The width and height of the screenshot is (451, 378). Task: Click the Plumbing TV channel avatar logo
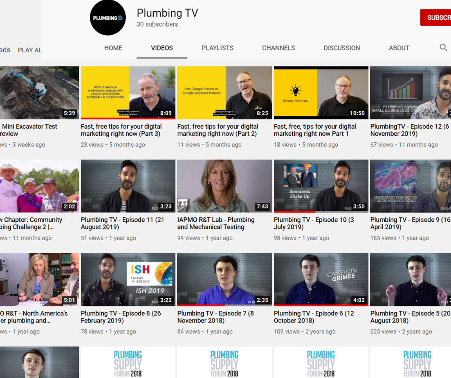108,18
